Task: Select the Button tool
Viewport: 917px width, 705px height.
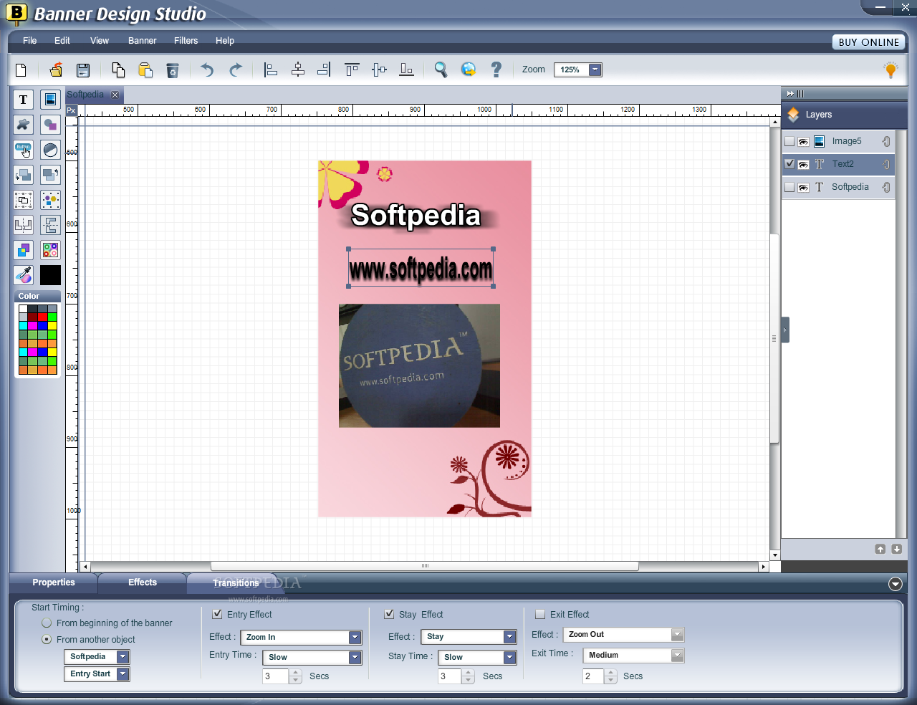Action: (23, 150)
